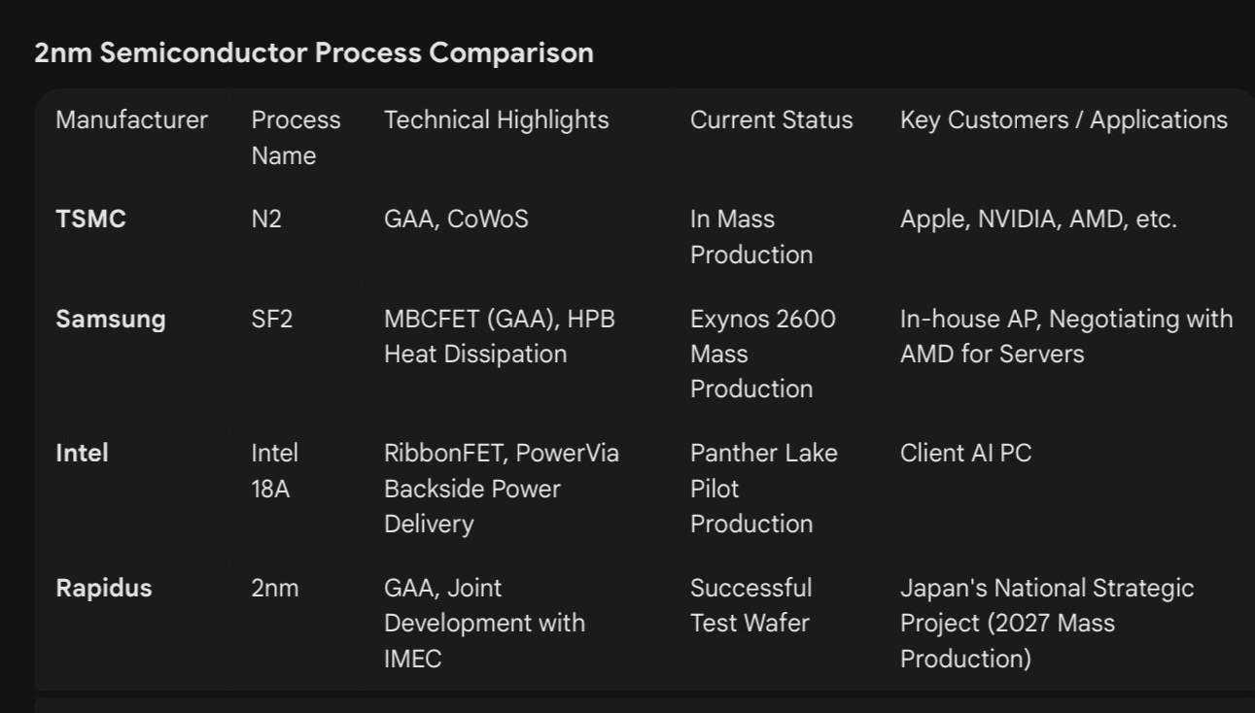Select the Manufacturer column header
This screenshot has height=713, width=1255.
coord(131,120)
